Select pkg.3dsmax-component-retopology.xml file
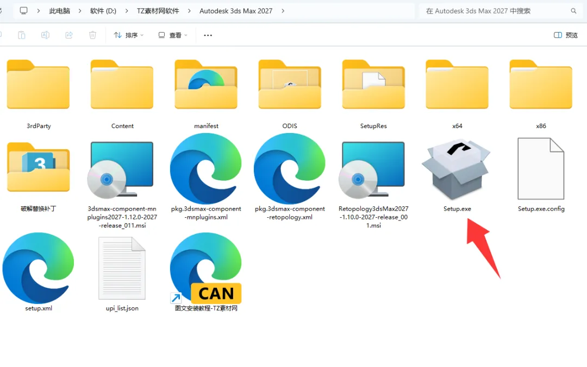The height and width of the screenshot is (367, 587). coord(290,169)
